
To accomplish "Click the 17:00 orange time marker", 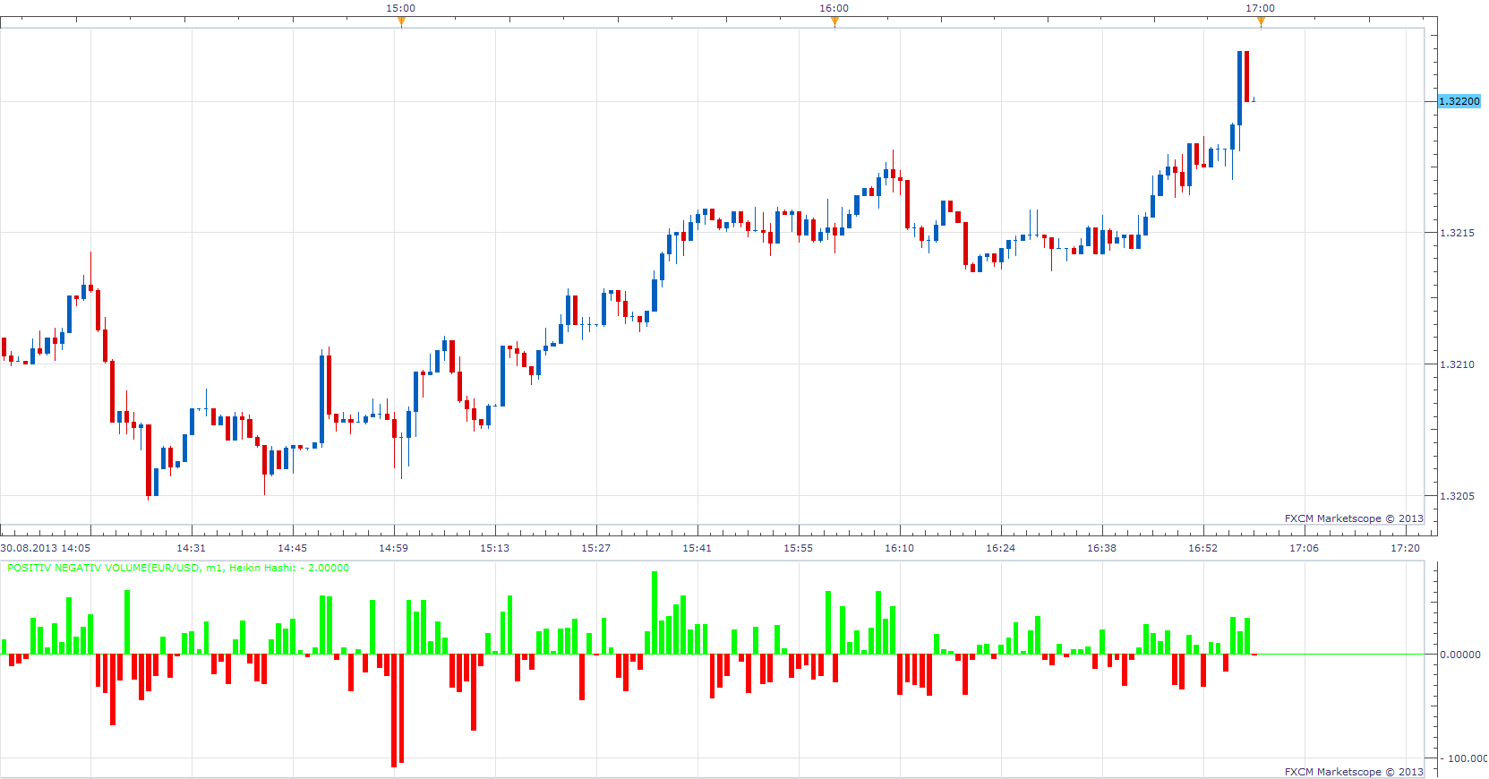I will click(x=1261, y=22).
